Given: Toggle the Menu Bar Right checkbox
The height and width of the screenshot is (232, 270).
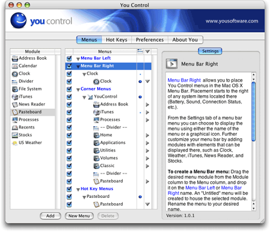Looking at the screenshot, I should (x=69, y=66).
